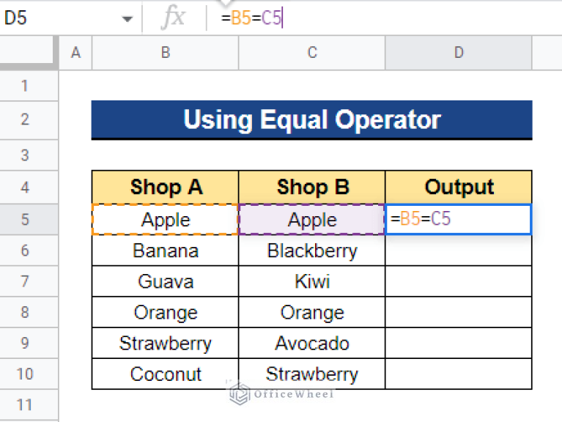Select row 10 header

click(x=29, y=374)
